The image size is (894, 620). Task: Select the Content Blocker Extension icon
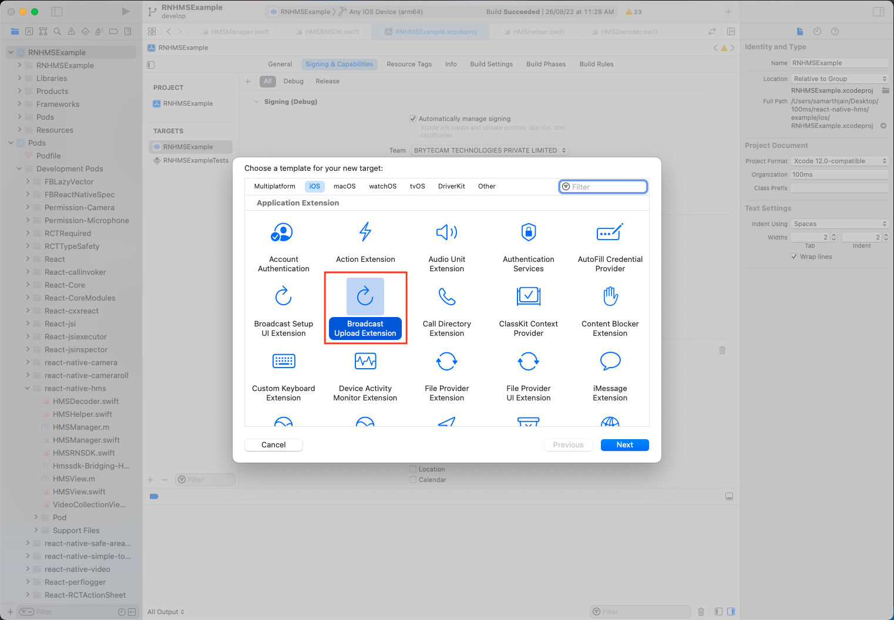610,297
